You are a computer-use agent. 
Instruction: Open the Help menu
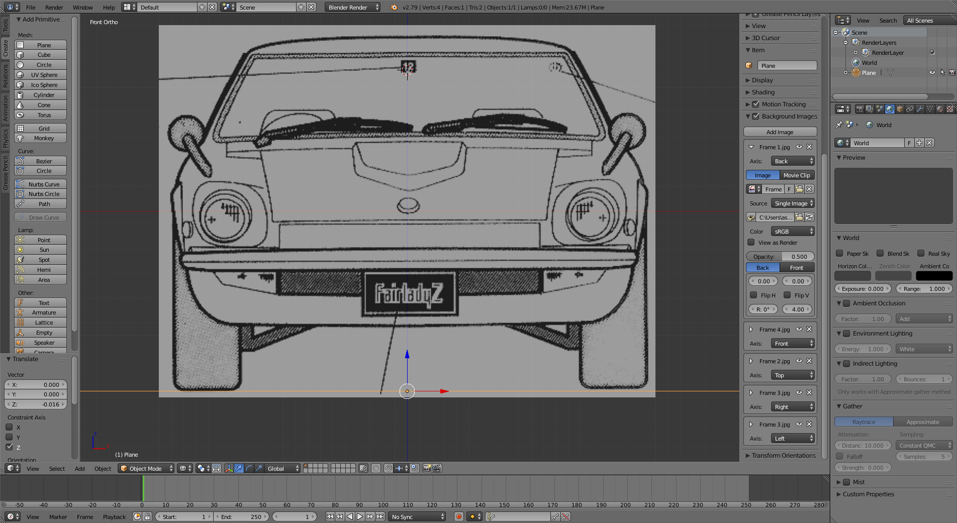point(109,7)
